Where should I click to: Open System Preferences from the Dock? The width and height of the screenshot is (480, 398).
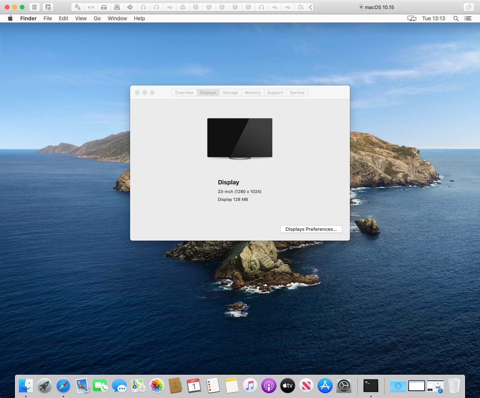click(343, 386)
